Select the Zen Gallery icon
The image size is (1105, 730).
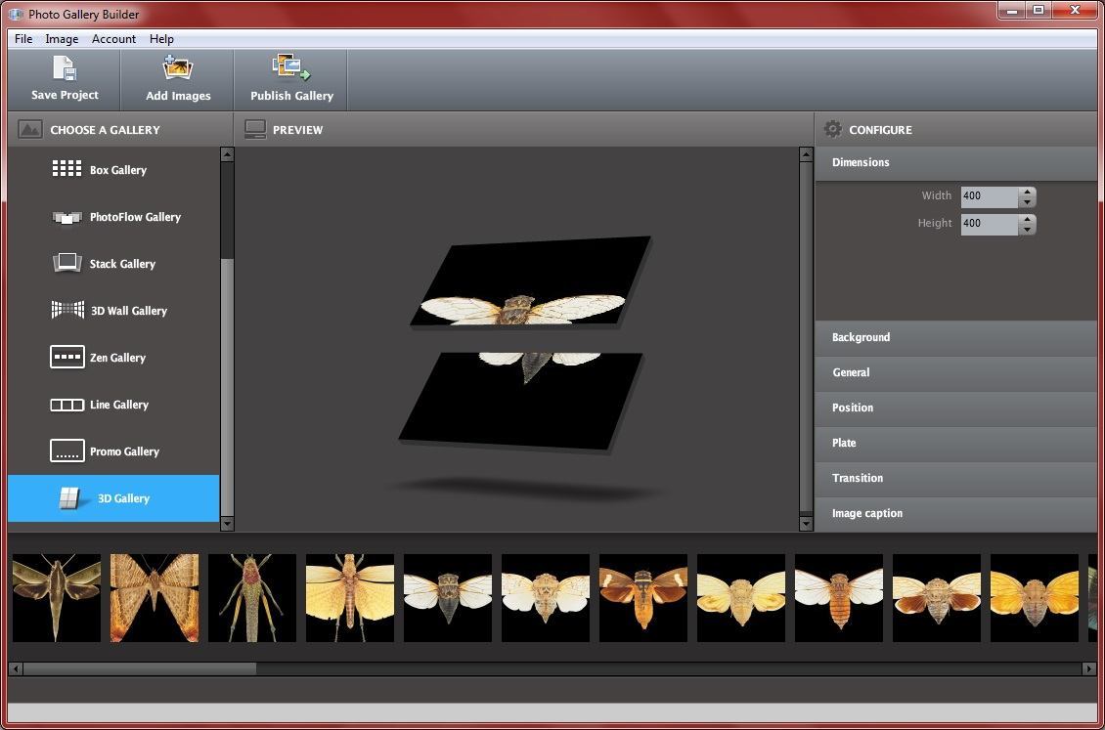(66, 356)
